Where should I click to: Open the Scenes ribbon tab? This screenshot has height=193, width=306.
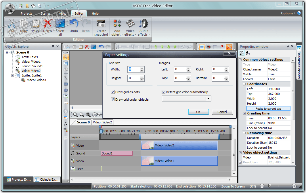(x=45, y=14)
